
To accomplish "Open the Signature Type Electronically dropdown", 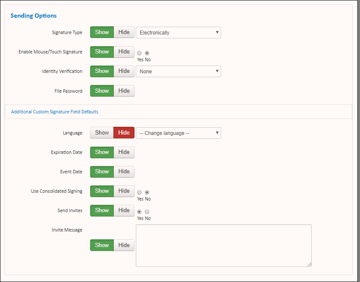I will point(178,32).
